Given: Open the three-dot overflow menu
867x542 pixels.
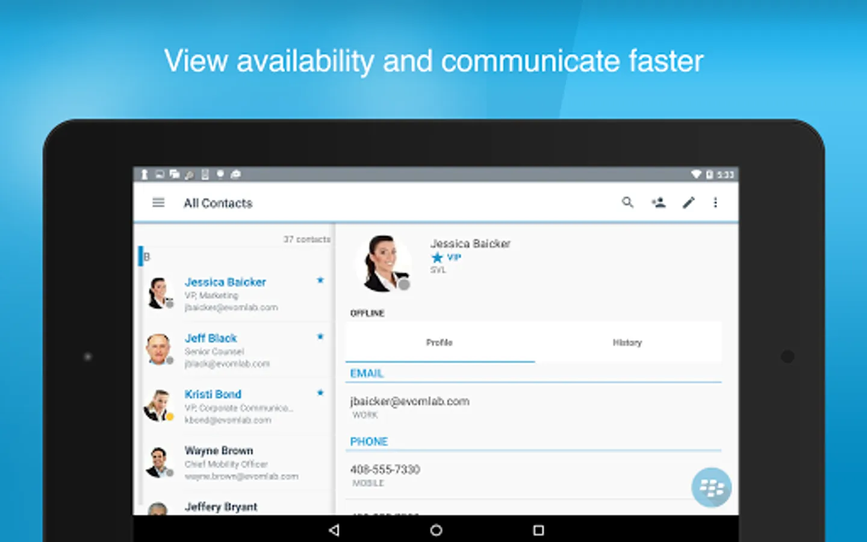Looking at the screenshot, I should tap(715, 202).
